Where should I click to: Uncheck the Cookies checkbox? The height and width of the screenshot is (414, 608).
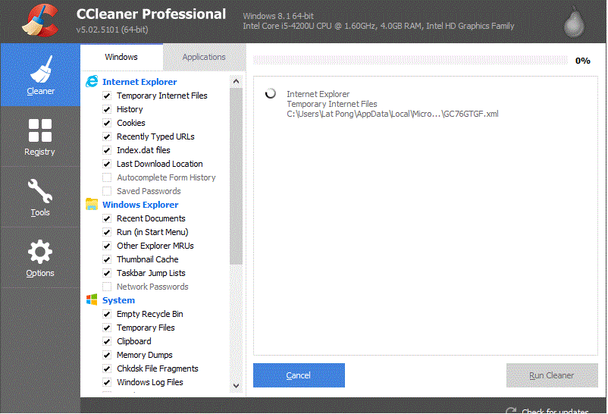tap(107, 123)
